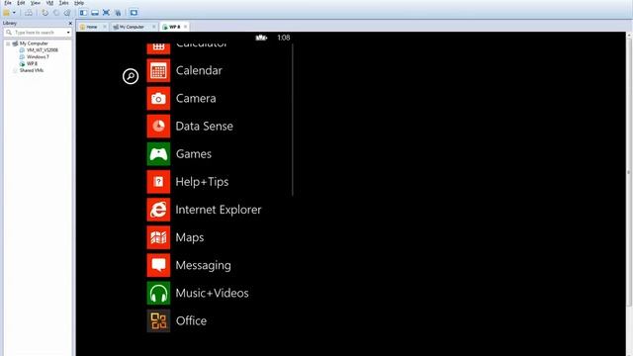This screenshot has height=356, width=633.
Task: Enter full screen mode from the toolbar
Action: pos(106,13)
